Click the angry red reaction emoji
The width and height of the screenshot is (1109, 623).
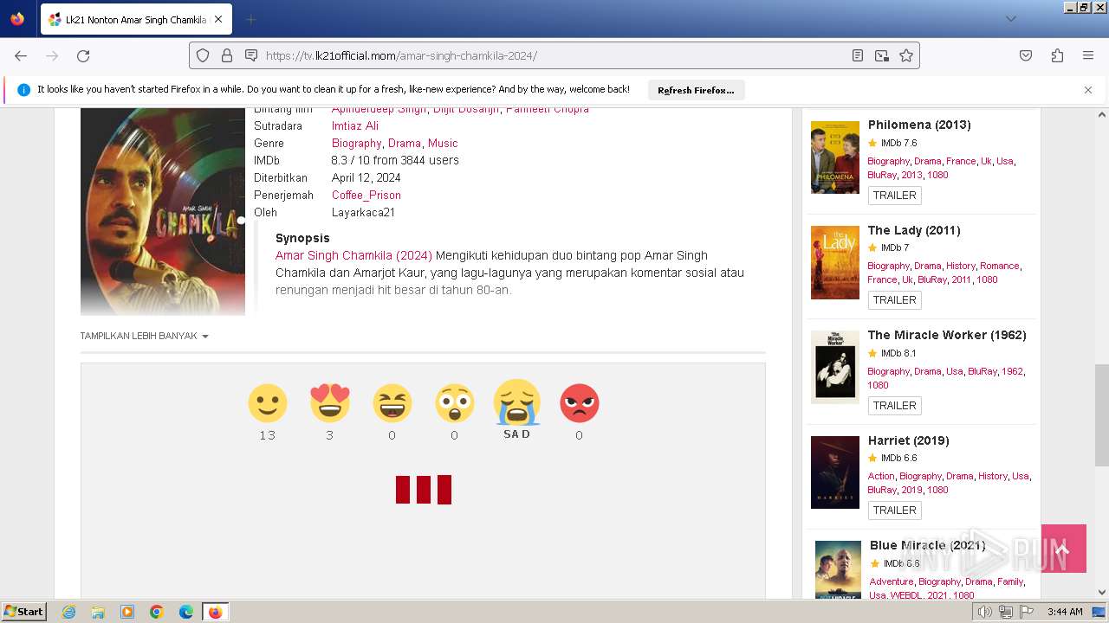click(579, 403)
